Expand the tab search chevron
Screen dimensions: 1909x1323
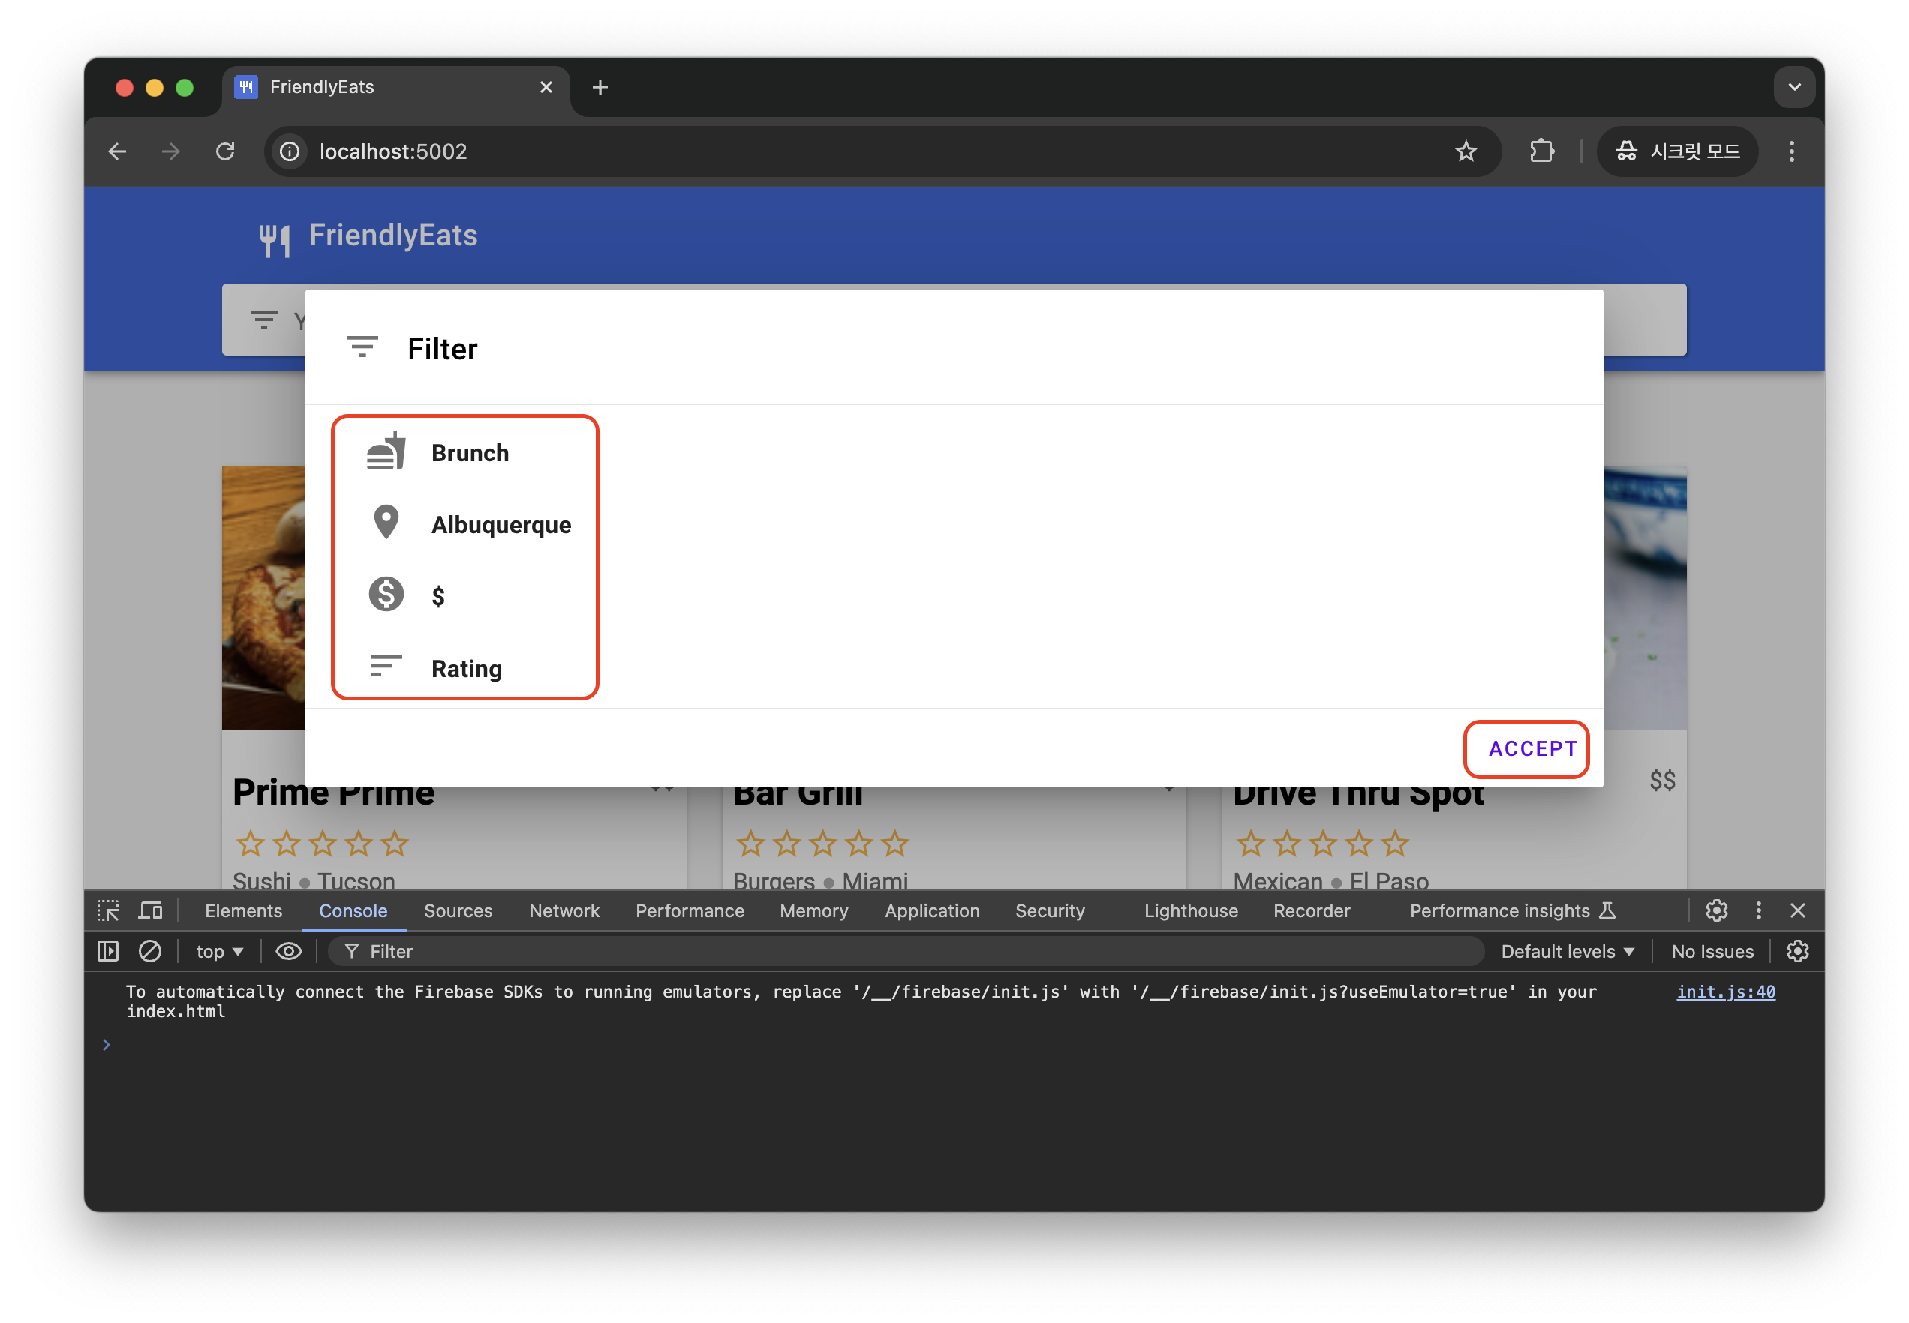point(1793,87)
